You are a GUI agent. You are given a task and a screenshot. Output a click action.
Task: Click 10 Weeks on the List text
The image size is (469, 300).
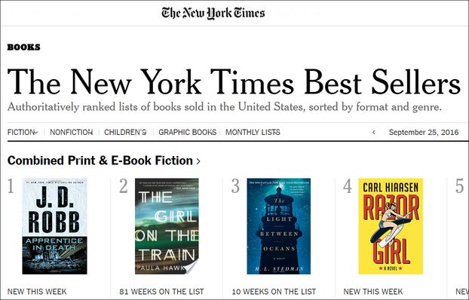click(274, 291)
